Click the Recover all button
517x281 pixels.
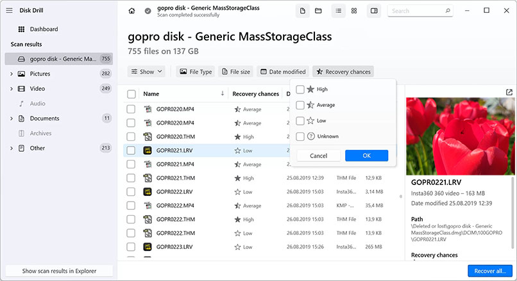(489, 271)
